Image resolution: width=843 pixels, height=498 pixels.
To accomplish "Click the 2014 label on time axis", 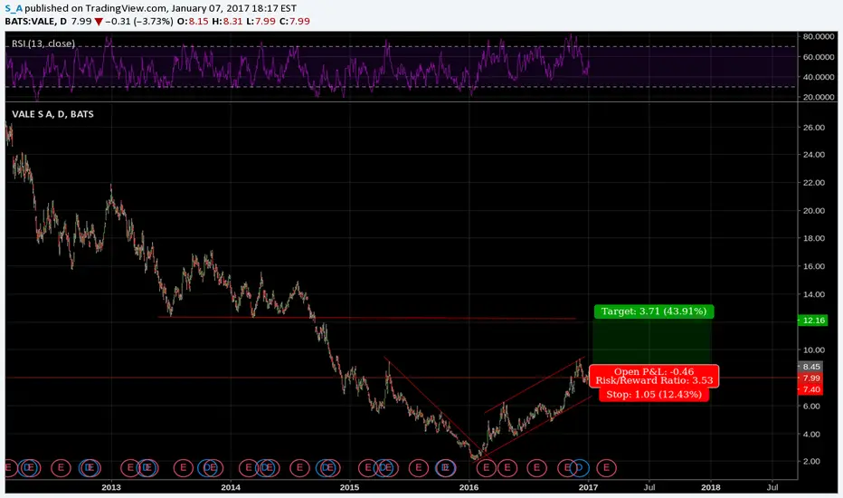I will pos(231,487).
